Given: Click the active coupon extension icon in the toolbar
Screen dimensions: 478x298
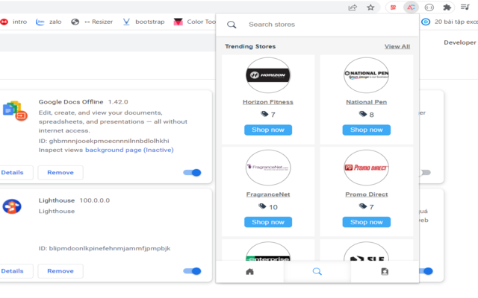Looking at the screenshot, I should click(411, 7).
